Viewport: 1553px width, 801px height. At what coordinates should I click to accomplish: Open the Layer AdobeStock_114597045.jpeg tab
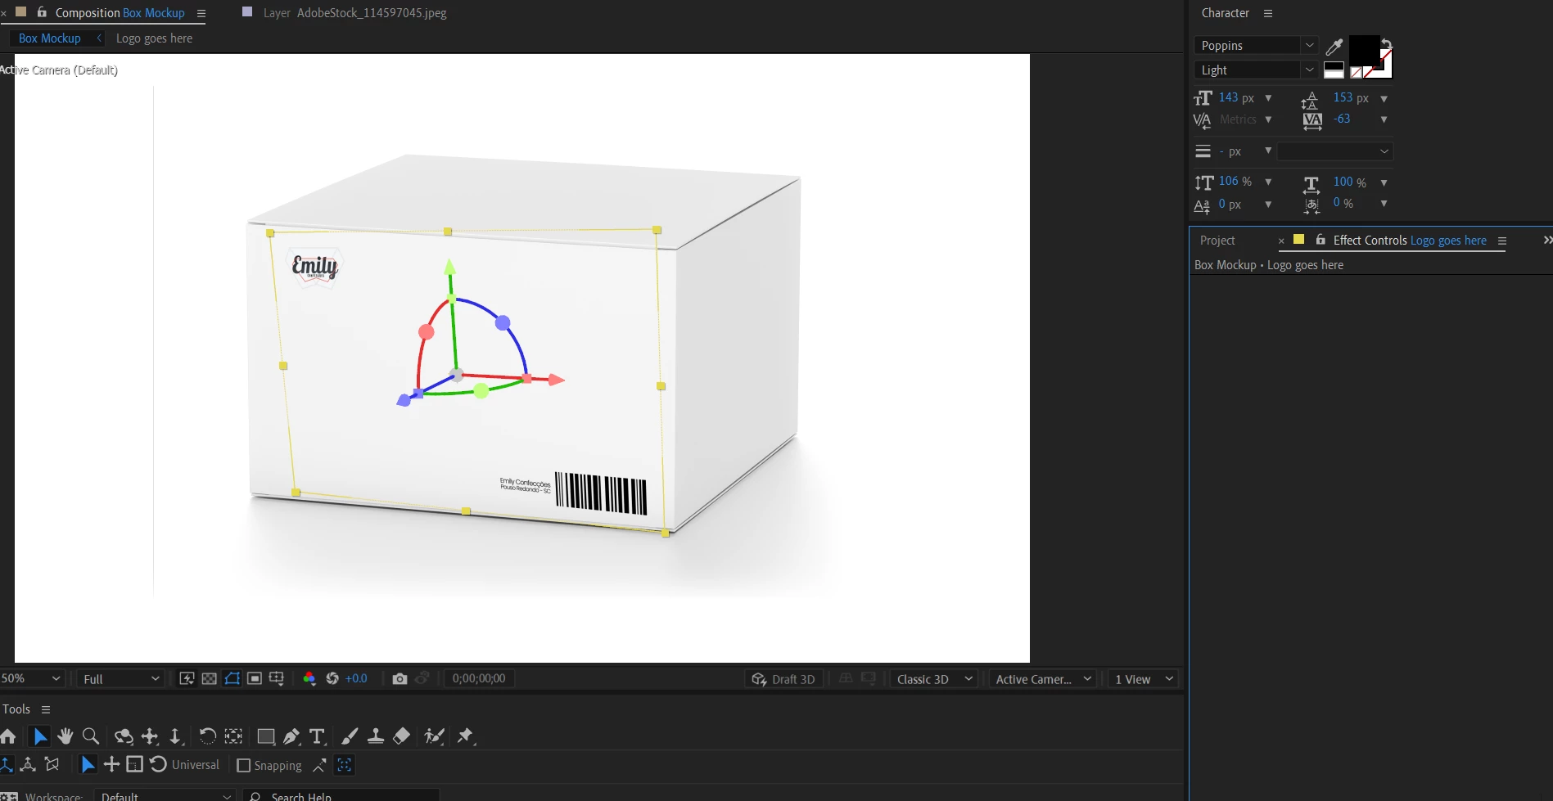coord(354,13)
